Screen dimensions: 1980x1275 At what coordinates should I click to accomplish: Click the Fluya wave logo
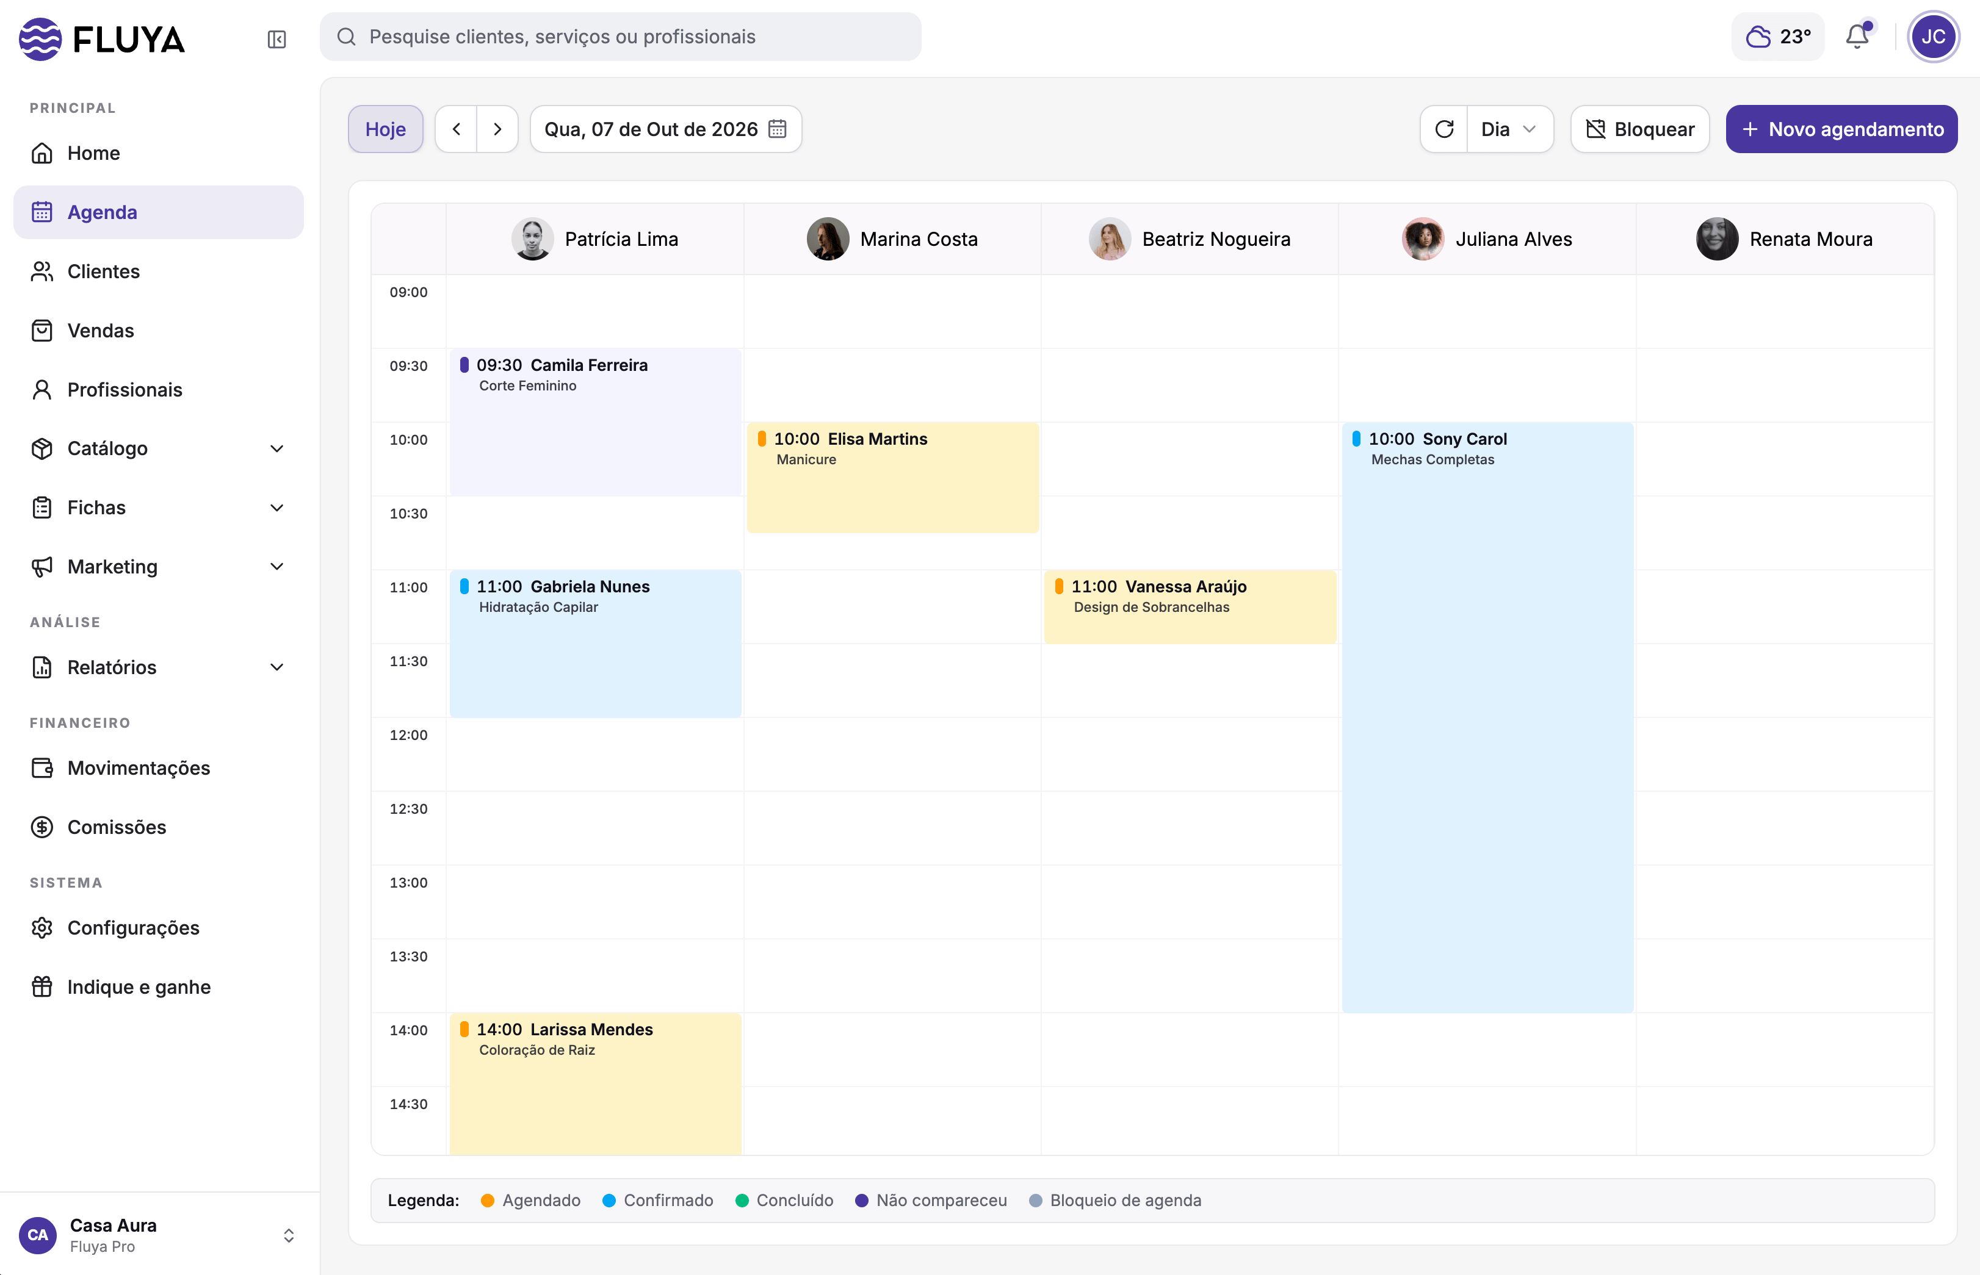click(40, 39)
